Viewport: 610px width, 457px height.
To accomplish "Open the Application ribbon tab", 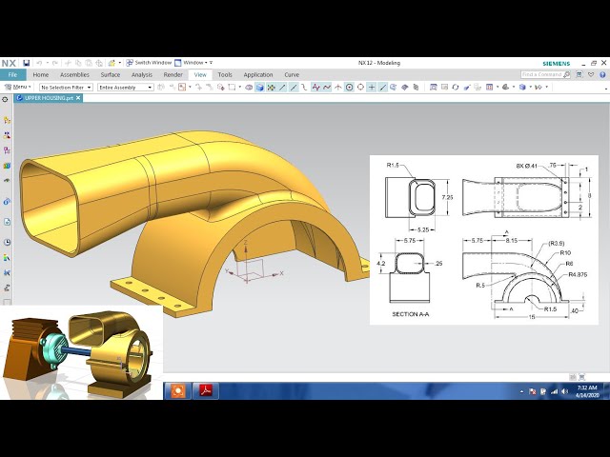I will pos(258,74).
